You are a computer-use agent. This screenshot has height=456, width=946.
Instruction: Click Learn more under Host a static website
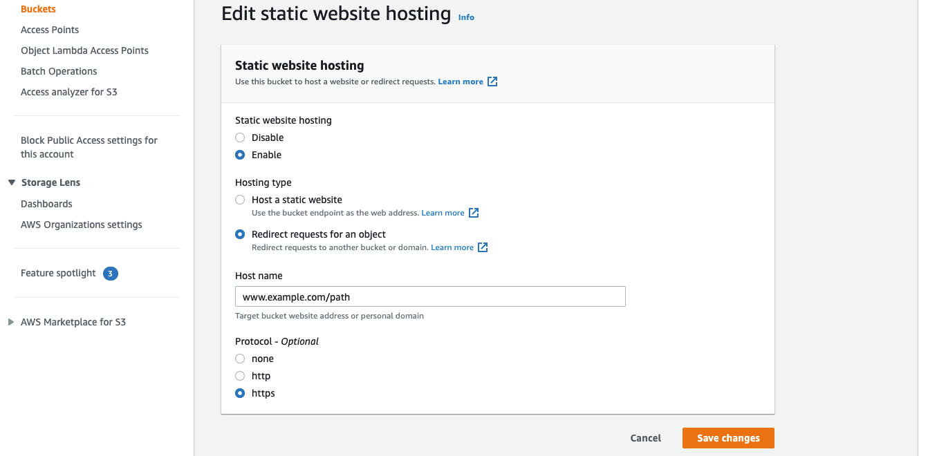click(443, 213)
